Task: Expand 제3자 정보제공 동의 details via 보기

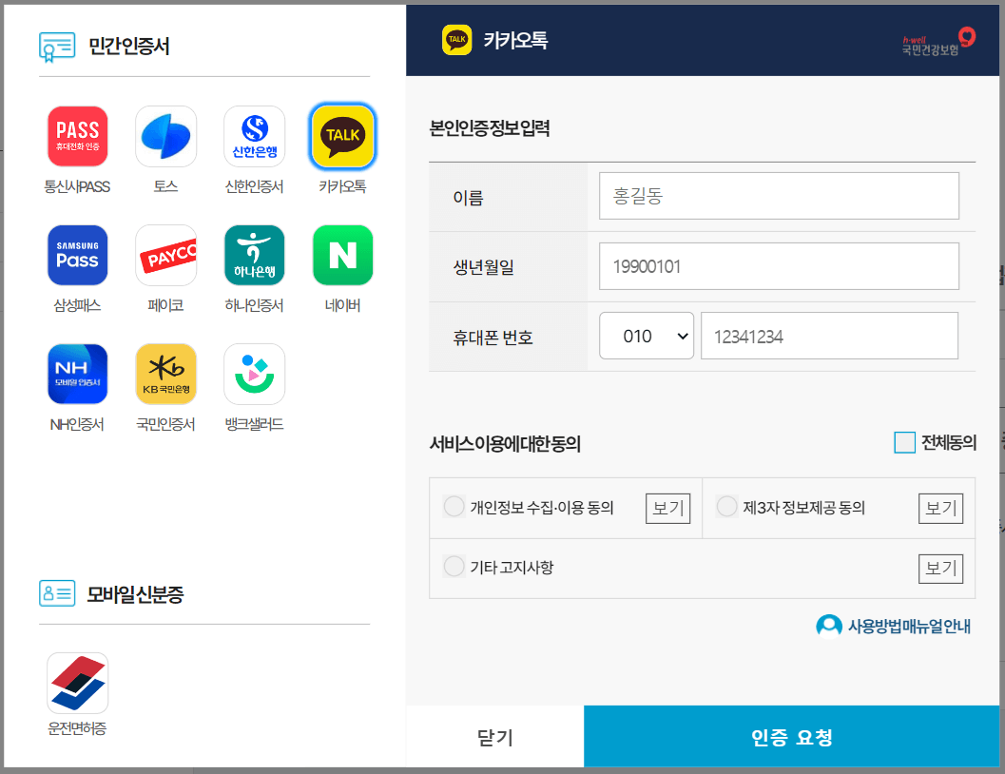Action: pyautogui.click(x=940, y=508)
